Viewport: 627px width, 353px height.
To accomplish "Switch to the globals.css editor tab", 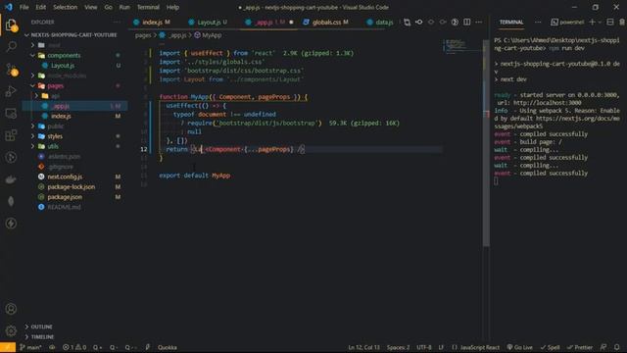I will 326,22.
